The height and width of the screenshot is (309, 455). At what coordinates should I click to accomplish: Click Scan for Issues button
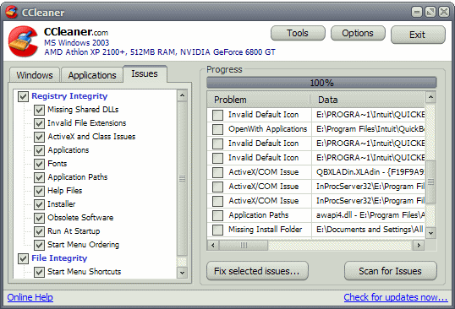(x=390, y=271)
